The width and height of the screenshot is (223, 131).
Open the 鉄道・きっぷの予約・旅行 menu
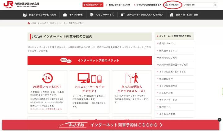[40, 15]
